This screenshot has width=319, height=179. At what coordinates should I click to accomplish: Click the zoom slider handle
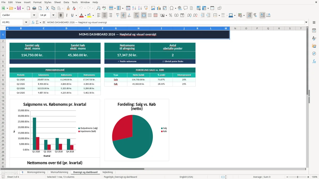point(297,177)
